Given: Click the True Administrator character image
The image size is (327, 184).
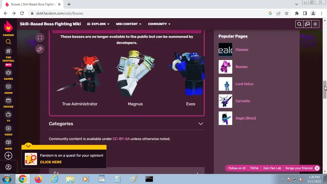Looking at the screenshot, I should [x=80, y=74].
